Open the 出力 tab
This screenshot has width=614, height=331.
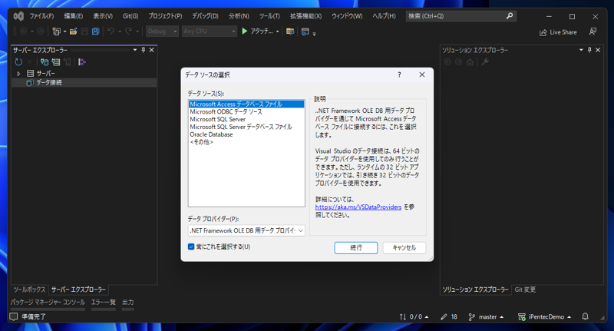(x=127, y=302)
